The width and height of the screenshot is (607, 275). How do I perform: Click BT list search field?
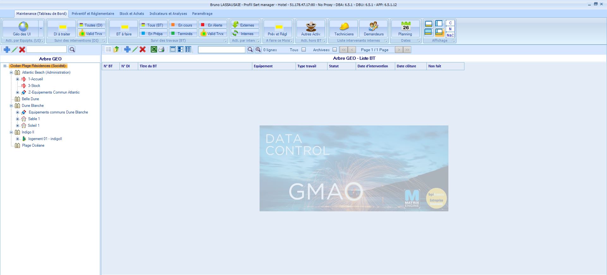pos(222,50)
